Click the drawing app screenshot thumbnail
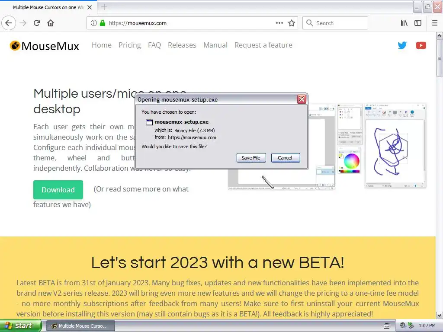 pos(395,146)
